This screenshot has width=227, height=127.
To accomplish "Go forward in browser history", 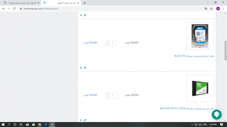I will [9, 8].
